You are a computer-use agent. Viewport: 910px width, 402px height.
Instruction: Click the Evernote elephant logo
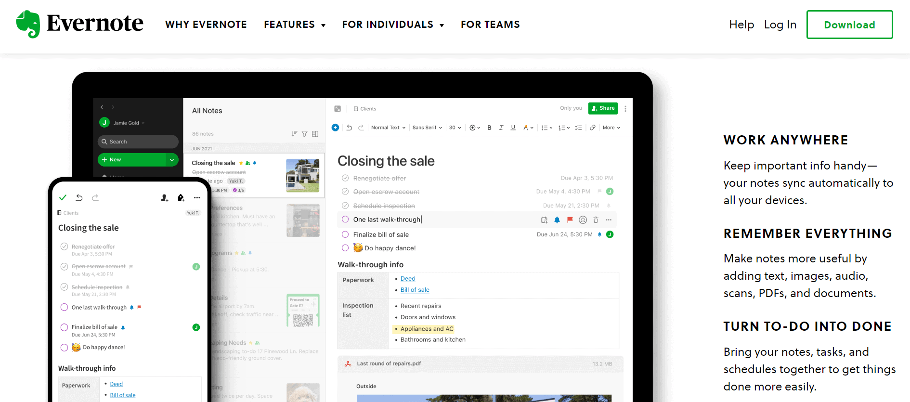pyautogui.click(x=28, y=24)
